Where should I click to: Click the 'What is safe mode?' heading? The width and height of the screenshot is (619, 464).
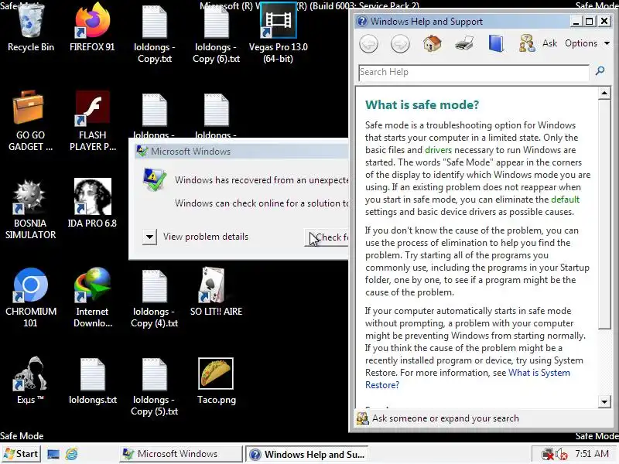pyautogui.click(x=422, y=105)
